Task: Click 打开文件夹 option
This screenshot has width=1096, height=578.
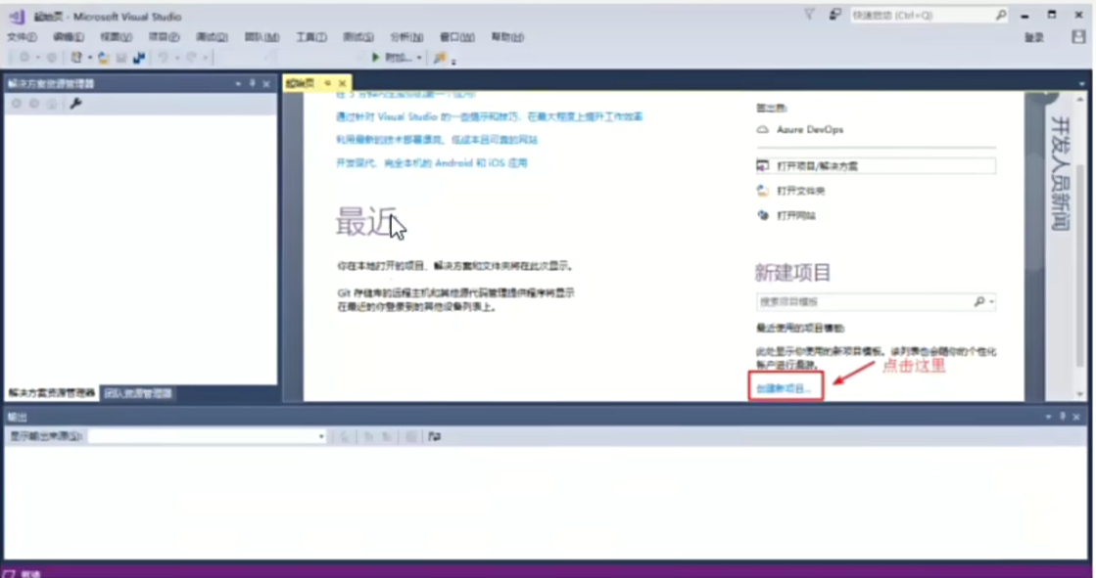Action: click(790, 191)
